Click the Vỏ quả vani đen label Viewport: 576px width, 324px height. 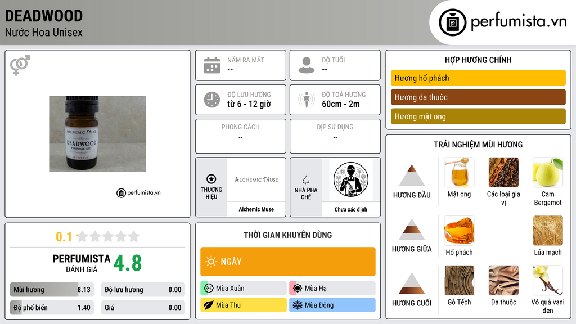coord(548,306)
